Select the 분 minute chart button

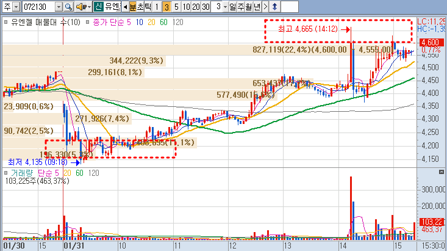(132, 7)
